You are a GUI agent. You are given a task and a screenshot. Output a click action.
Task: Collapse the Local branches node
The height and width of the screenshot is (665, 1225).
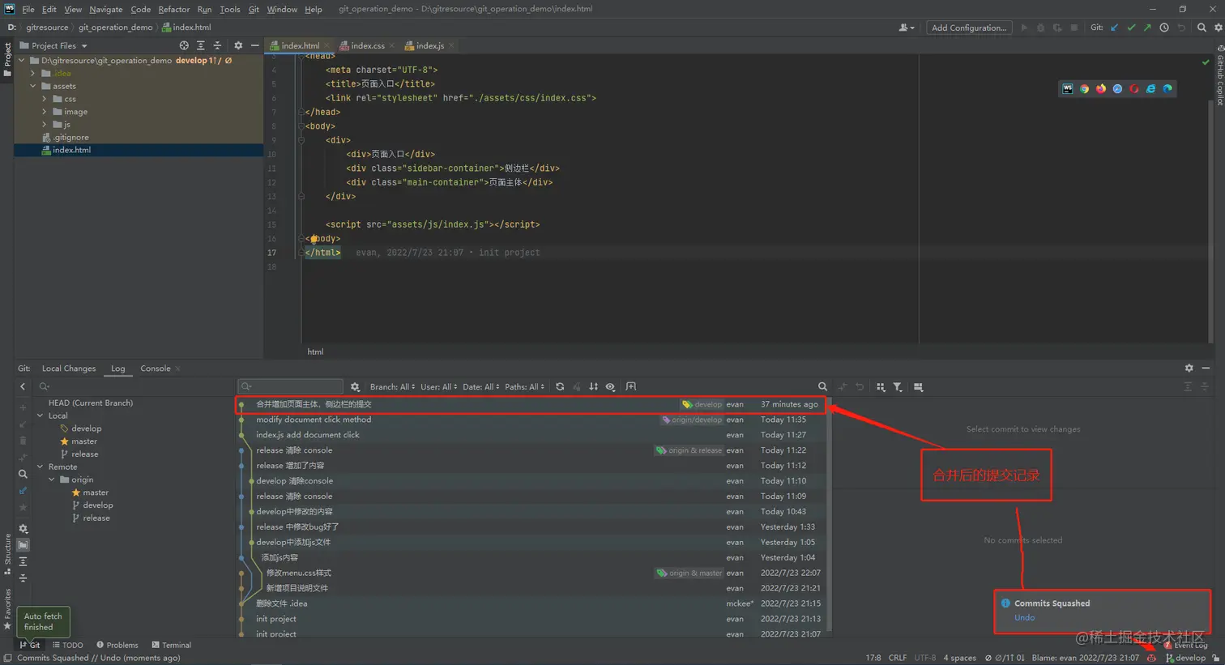tap(40, 415)
